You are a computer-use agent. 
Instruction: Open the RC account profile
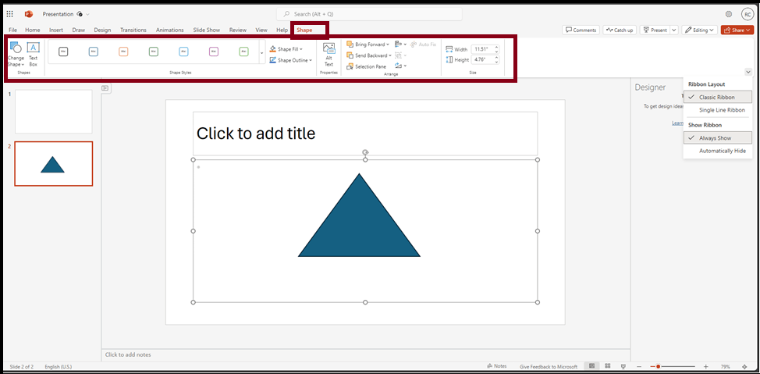coord(747,14)
